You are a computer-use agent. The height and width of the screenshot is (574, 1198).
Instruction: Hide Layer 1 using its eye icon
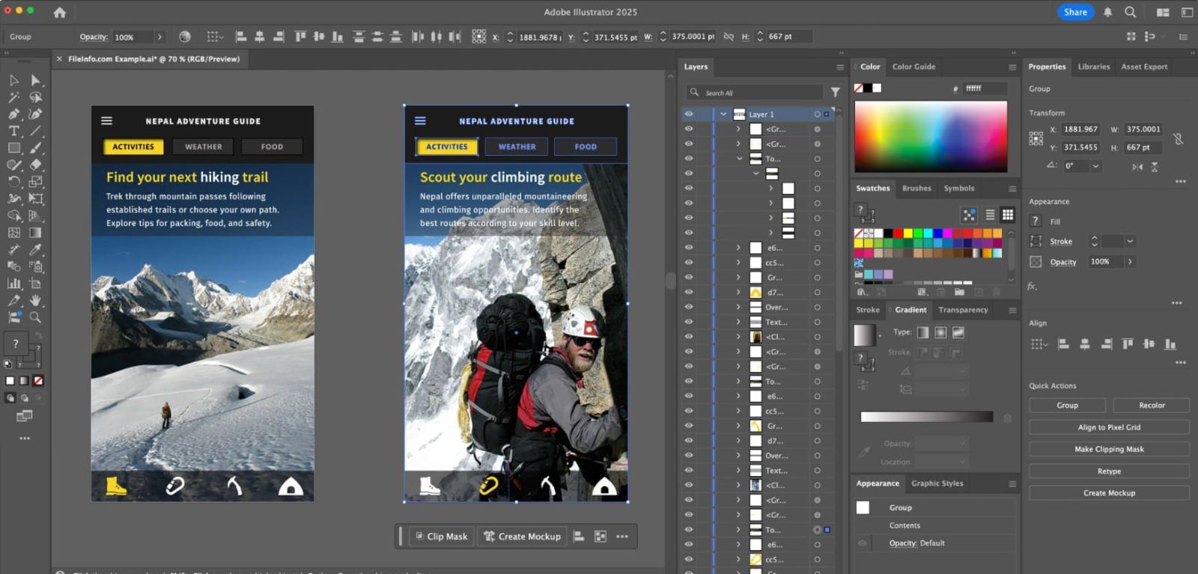(688, 115)
